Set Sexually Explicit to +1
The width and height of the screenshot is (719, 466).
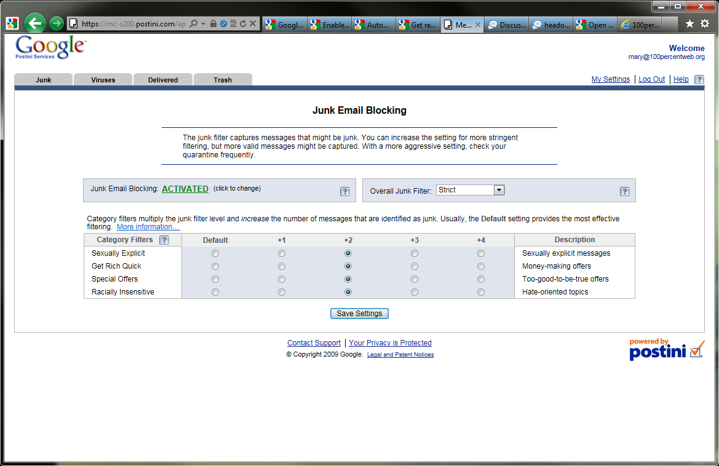point(282,253)
